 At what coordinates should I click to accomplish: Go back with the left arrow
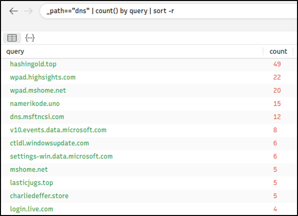point(13,11)
